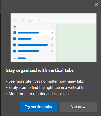Image resolution: width=101 pixels, height=116 pixels.
Task: Close the third tab with longest title
Action: (52, 45)
